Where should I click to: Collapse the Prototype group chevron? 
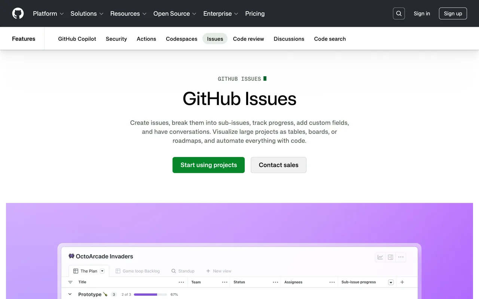(70, 295)
